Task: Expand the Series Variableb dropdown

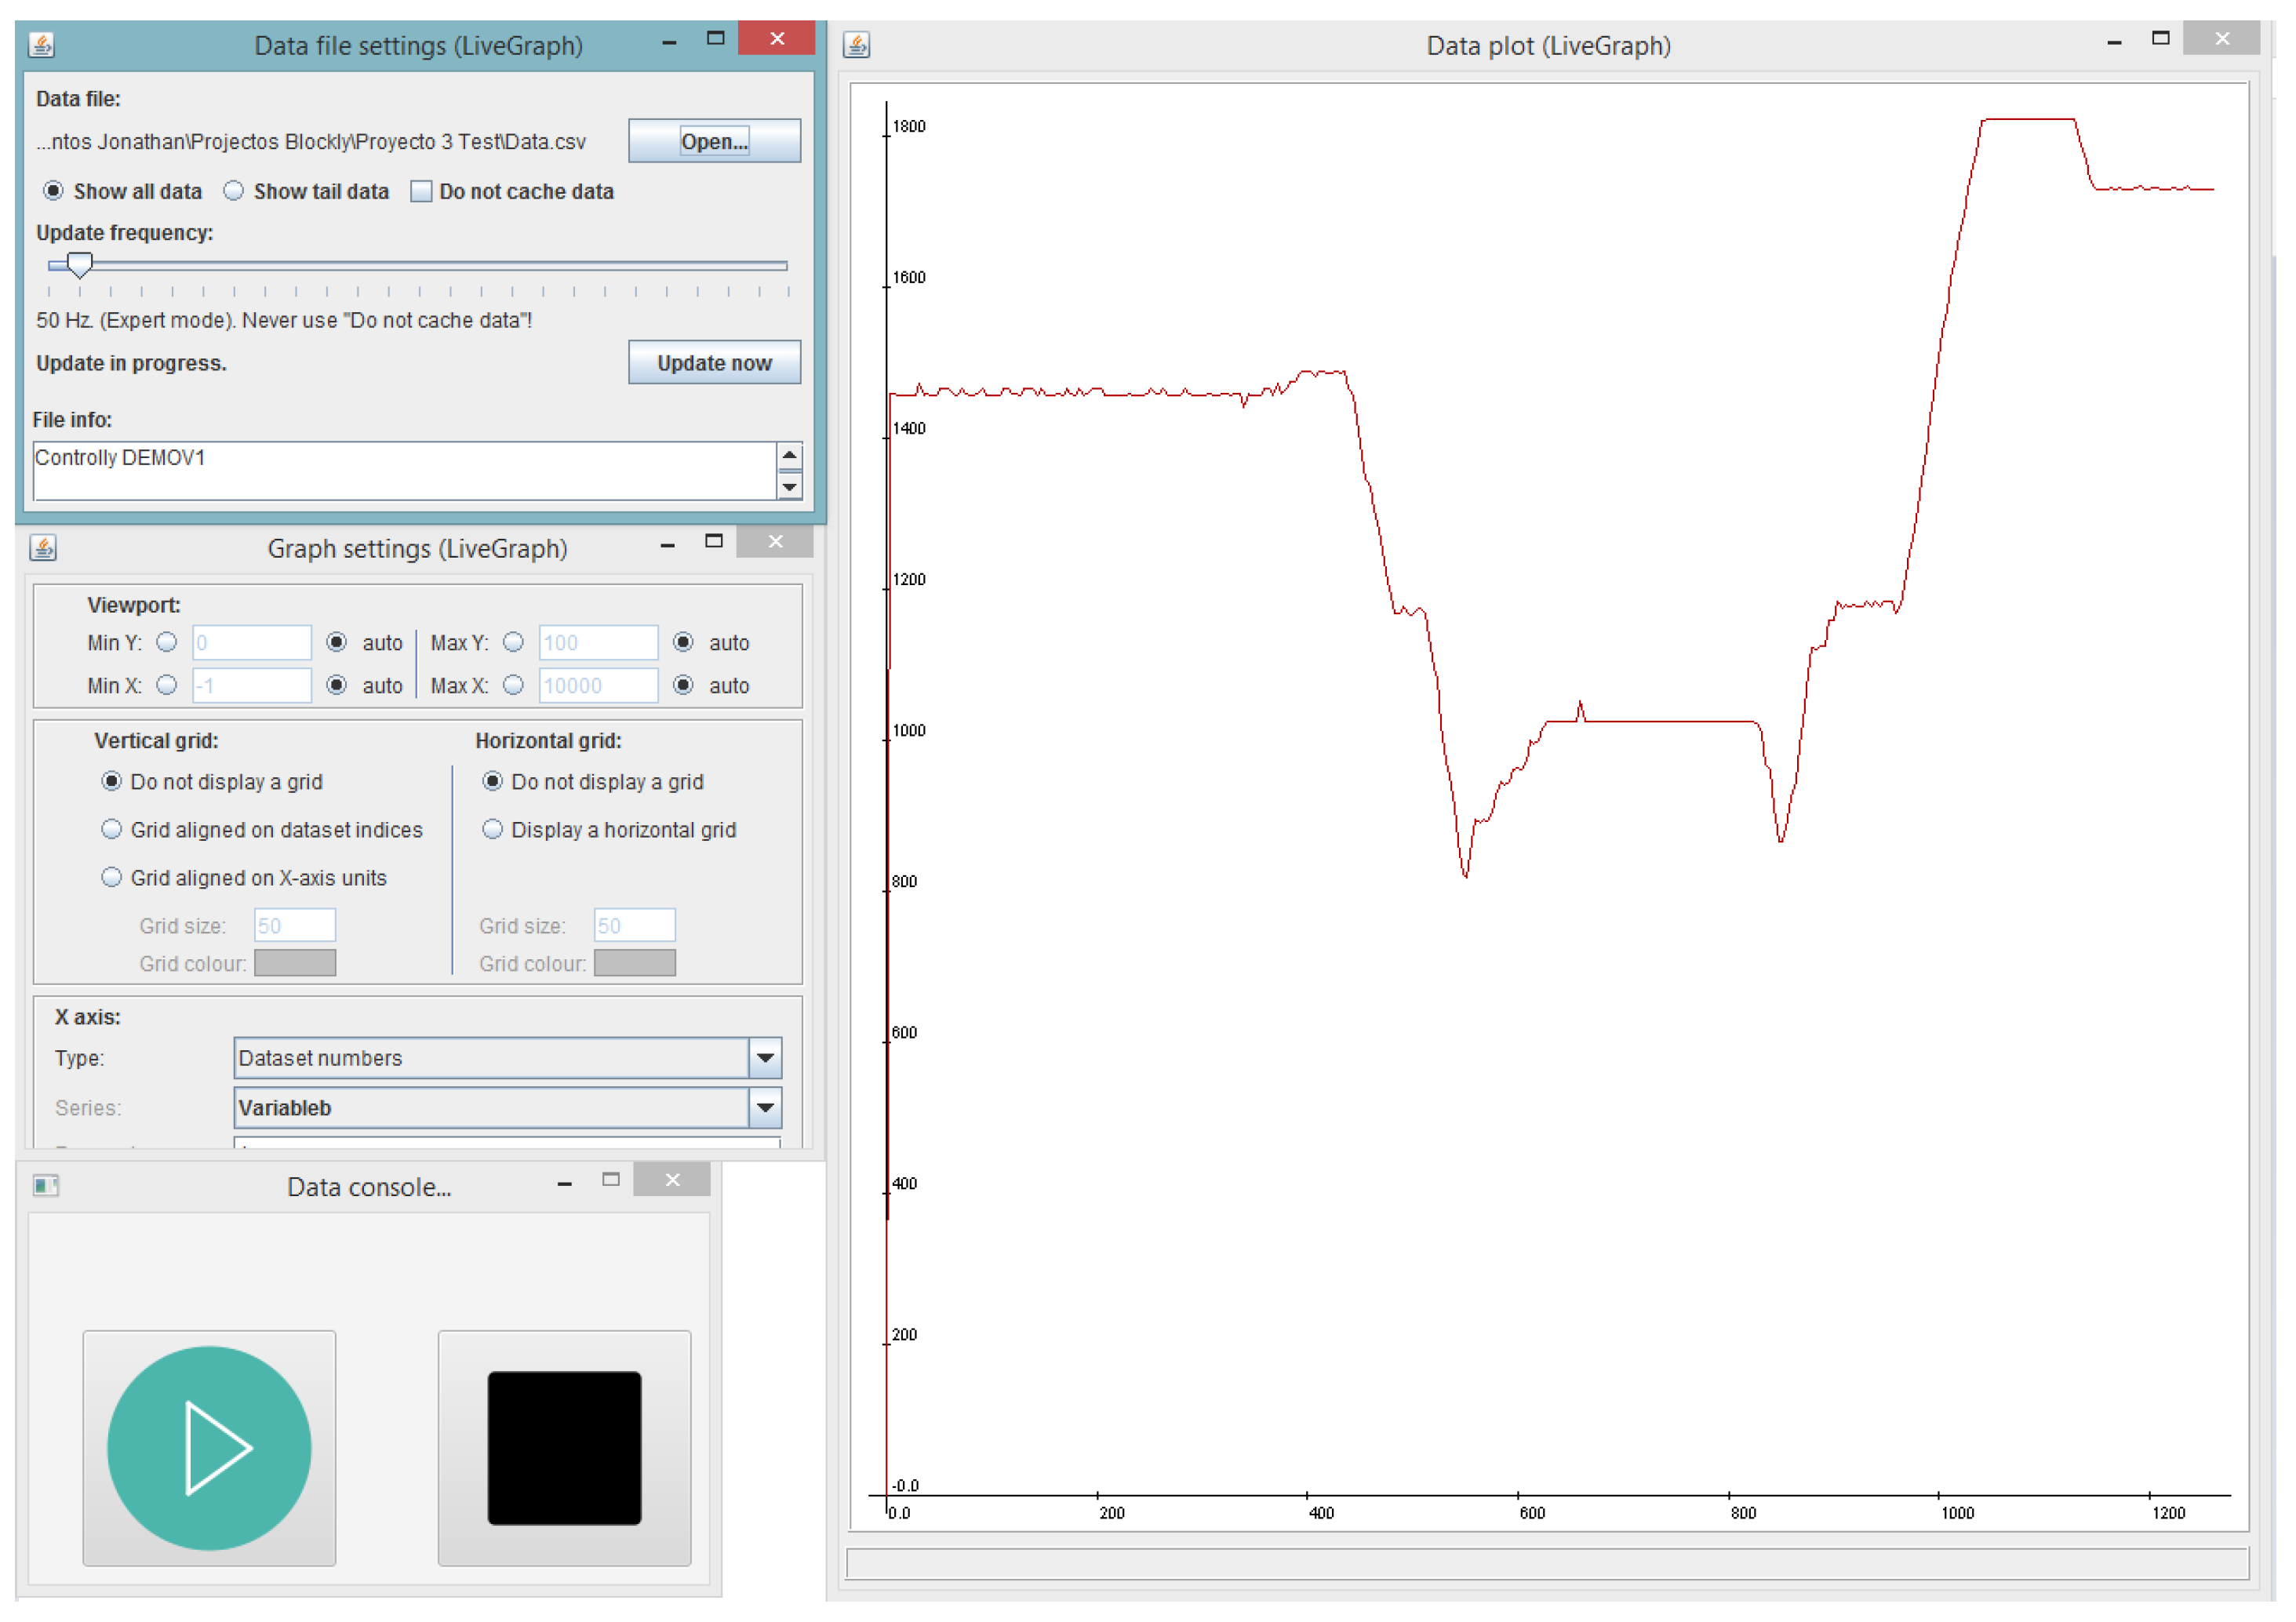Action: (x=765, y=1107)
